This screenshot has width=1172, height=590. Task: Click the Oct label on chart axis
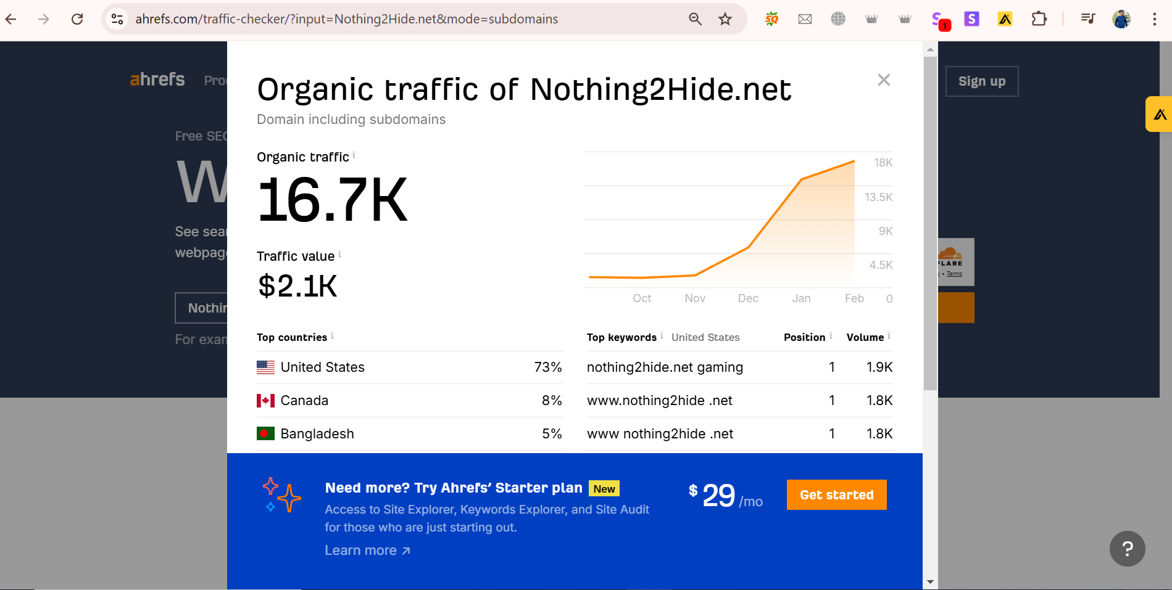(x=642, y=298)
